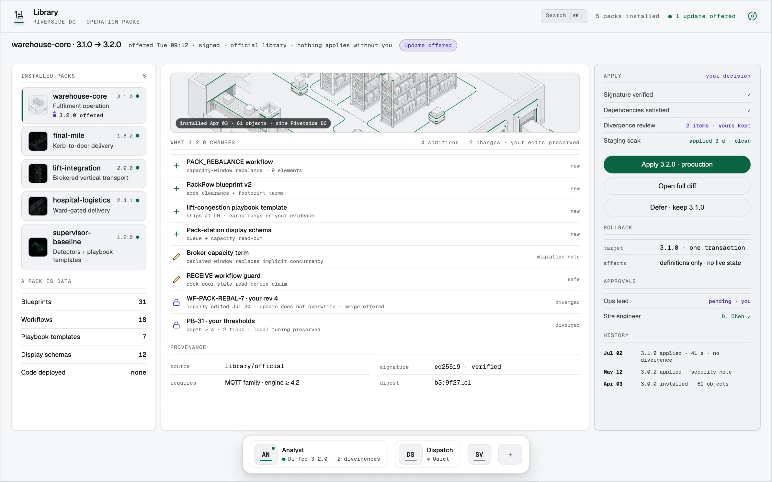
Task: Select warehouse-core pack title
Action: tap(80, 96)
